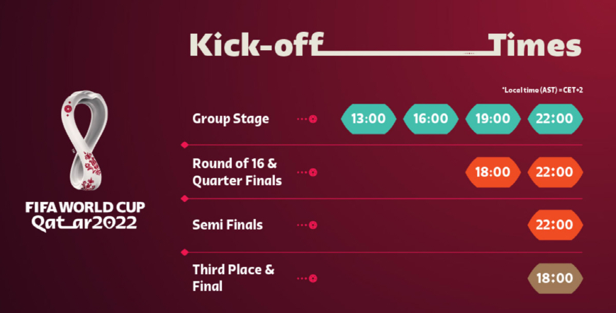Choose the orange 22:00 Quarter Finals badge
The width and height of the screenshot is (616, 313).
[x=555, y=172]
